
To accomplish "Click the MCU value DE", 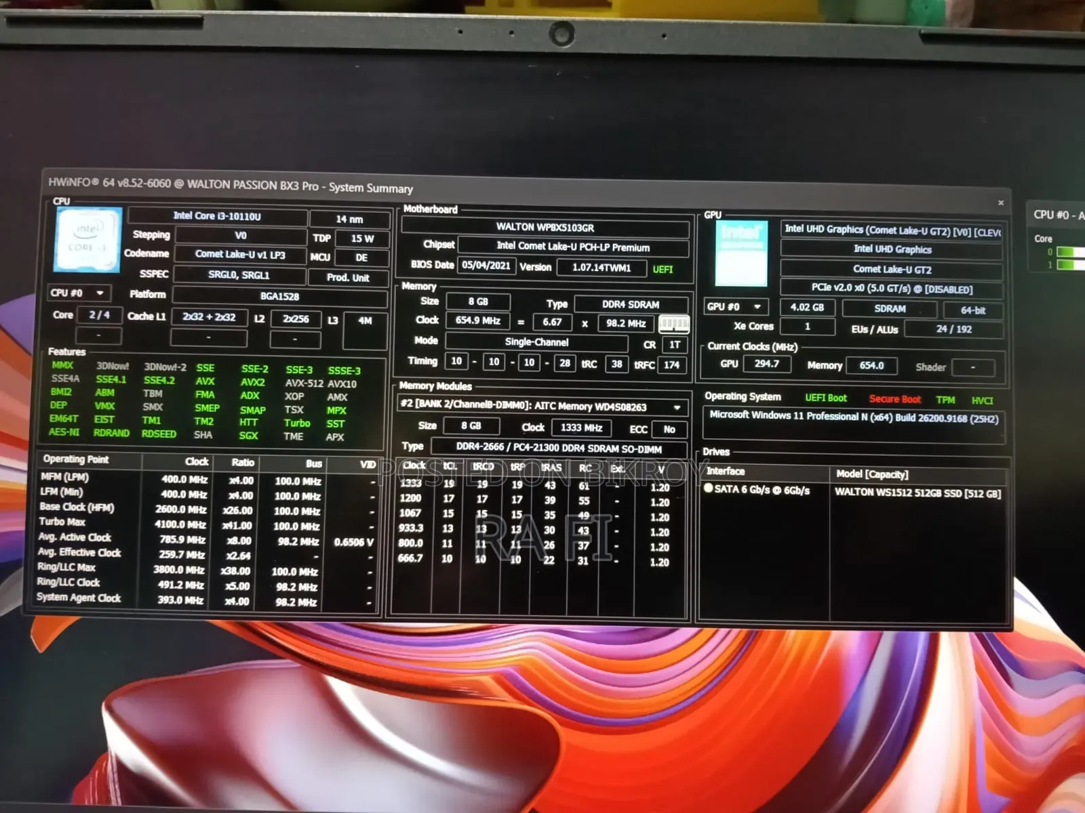I will pos(361,257).
